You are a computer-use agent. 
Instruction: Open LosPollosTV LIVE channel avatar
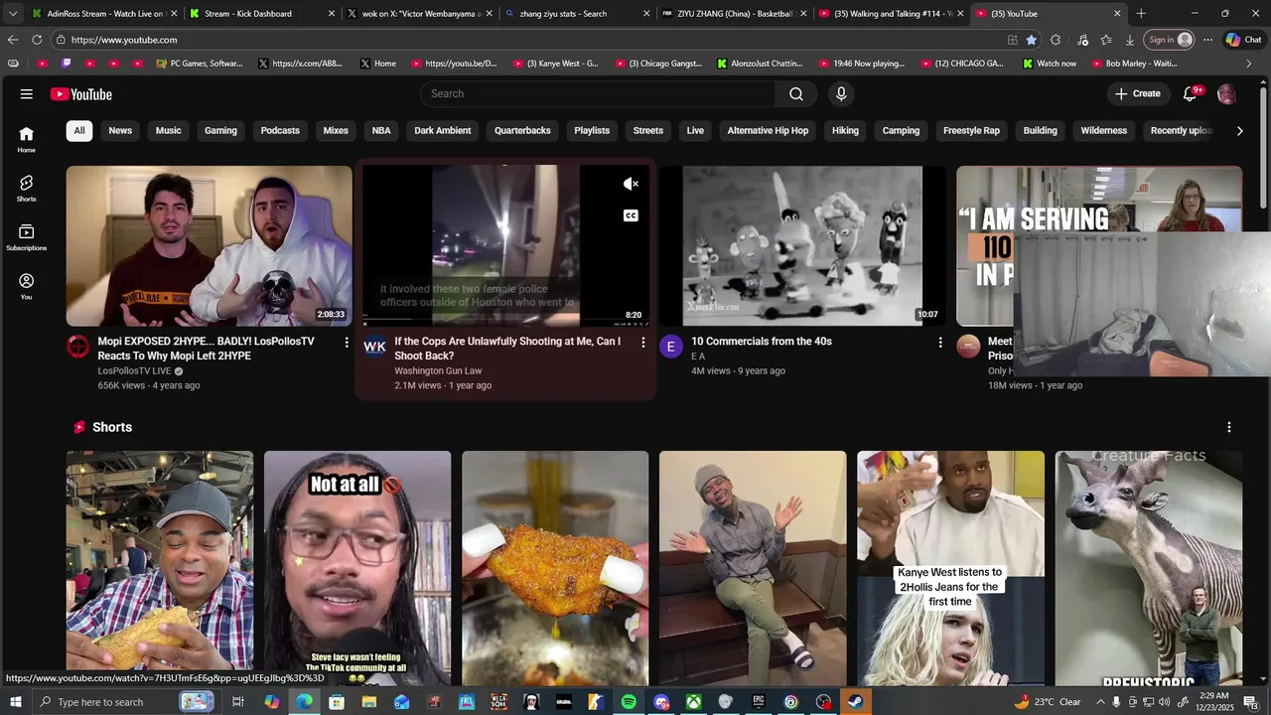click(x=78, y=347)
